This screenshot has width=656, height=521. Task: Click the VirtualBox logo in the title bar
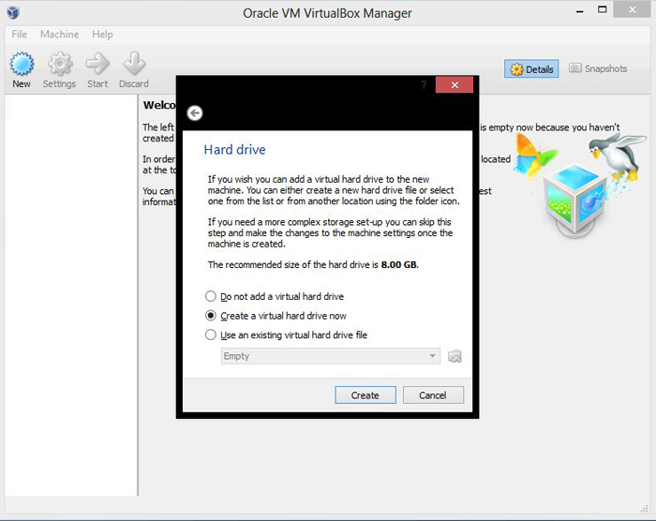[13, 12]
